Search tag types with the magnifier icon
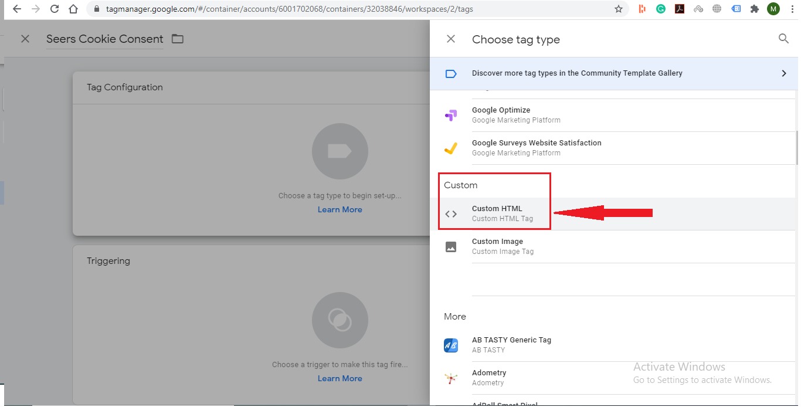This screenshot has width=801, height=407. coord(783,39)
